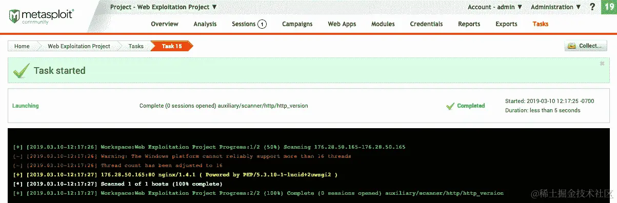Screen dimensions: 617x203
Task: Click the Started timestamp 2019-03-10 12:17:25
Action: pos(550,101)
